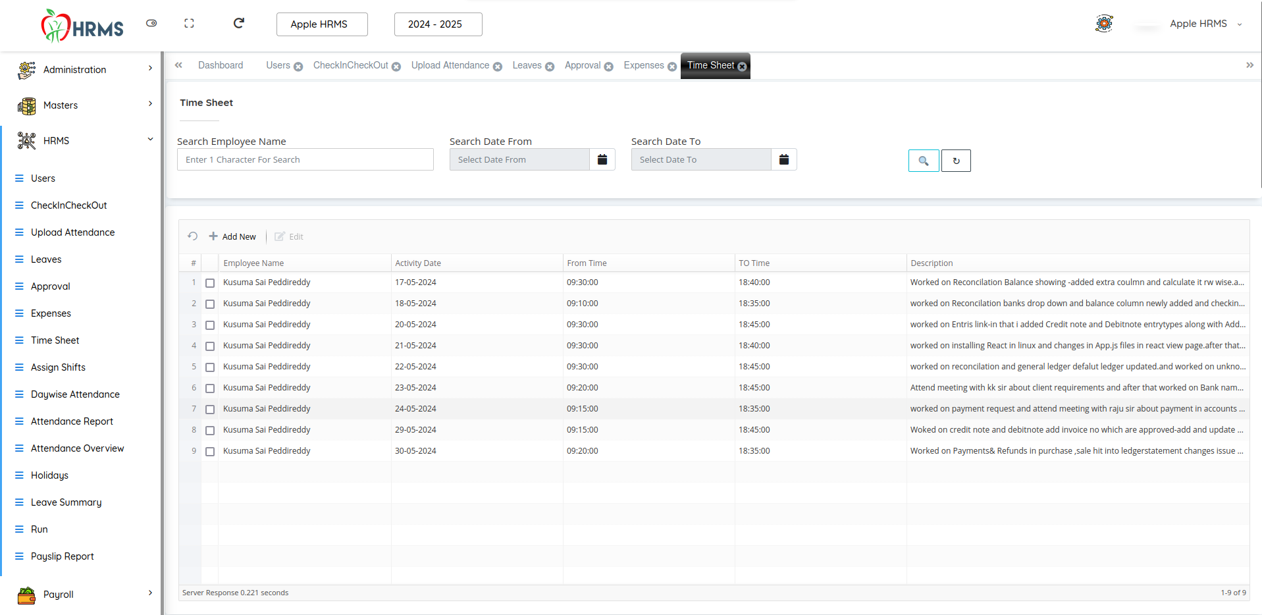Click the Daywise Attendance sidebar list icon
The width and height of the screenshot is (1262, 615).
point(19,394)
